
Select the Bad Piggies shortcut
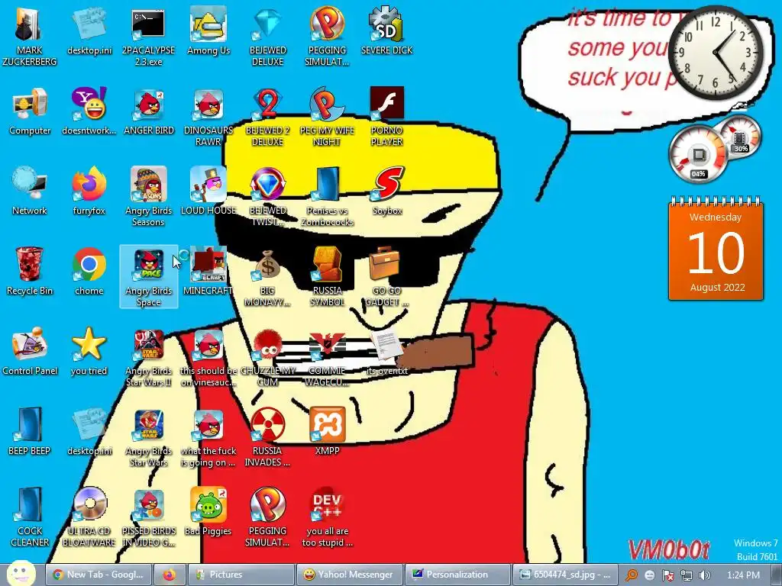[x=208, y=512]
